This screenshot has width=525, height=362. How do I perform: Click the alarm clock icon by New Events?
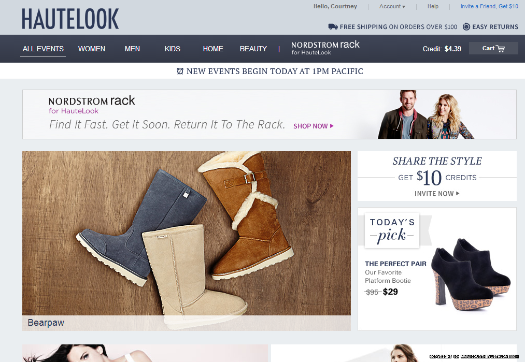pos(180,71)
